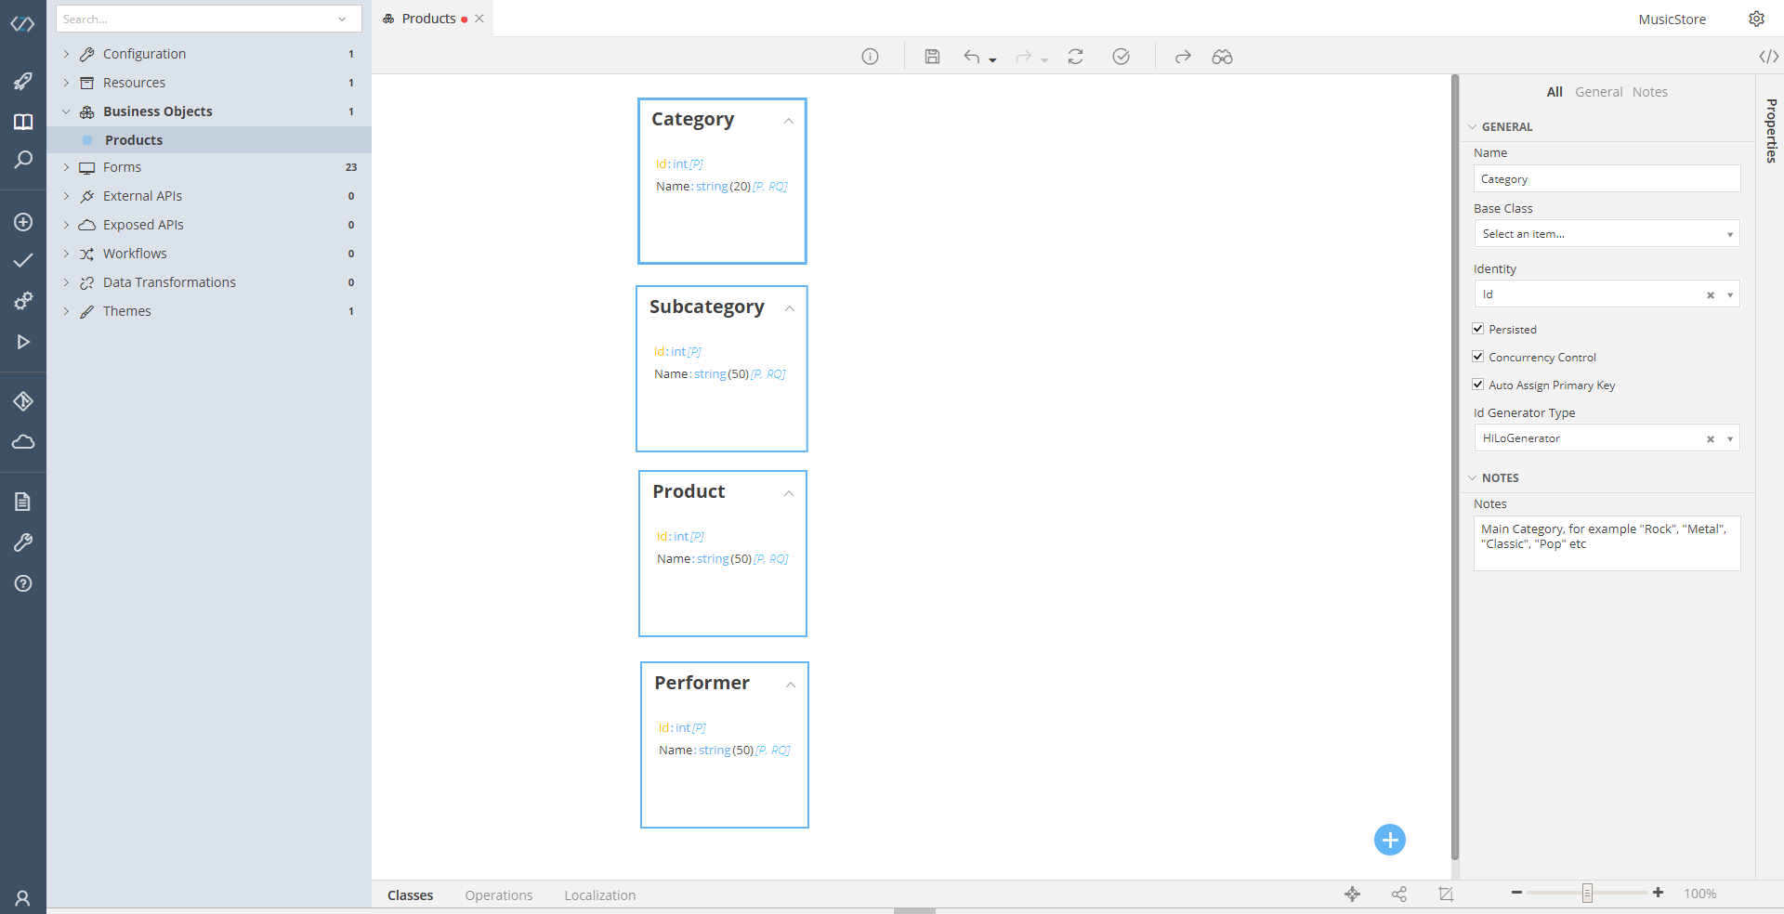Image resolution: width=1784 pixels, height=914 pixels.
Task: Click the share icon in bottom bar
Action: tap(1399, 894)
